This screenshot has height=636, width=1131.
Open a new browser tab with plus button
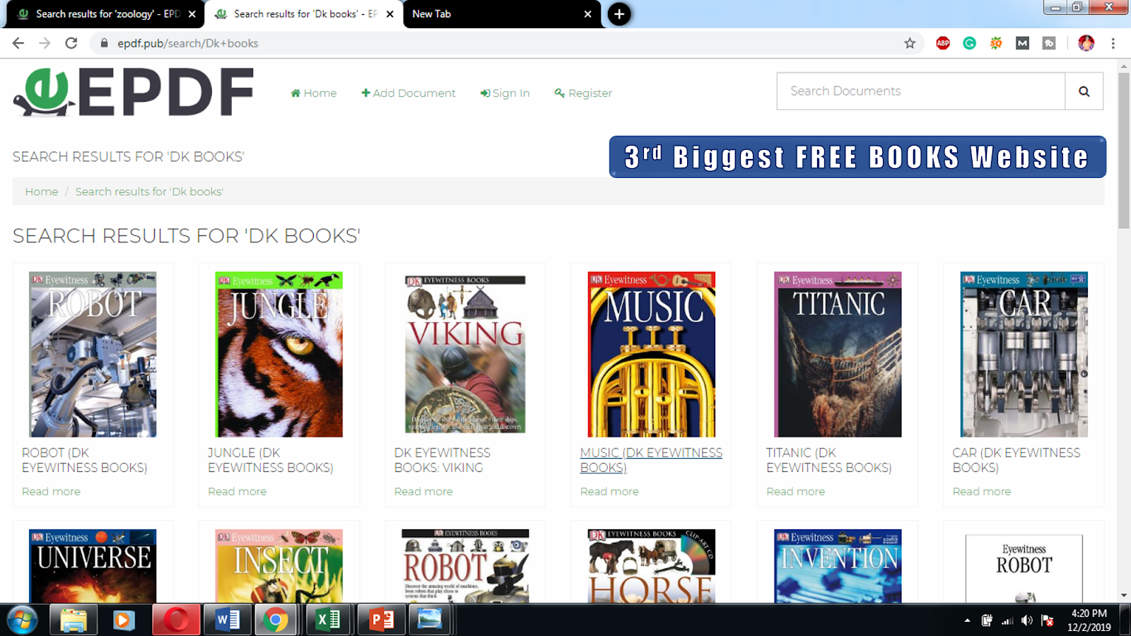[x=619, y=14]
